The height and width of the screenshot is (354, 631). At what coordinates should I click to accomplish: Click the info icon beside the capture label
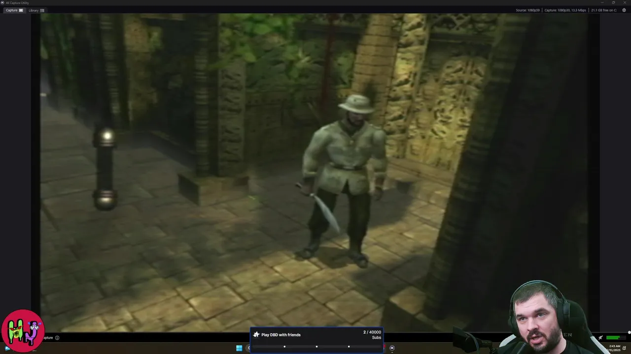[x=57, y=338]
